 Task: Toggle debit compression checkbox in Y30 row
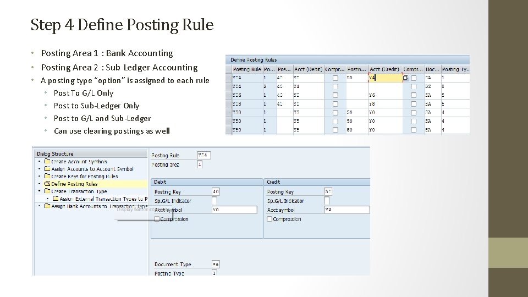pos(335,112)
